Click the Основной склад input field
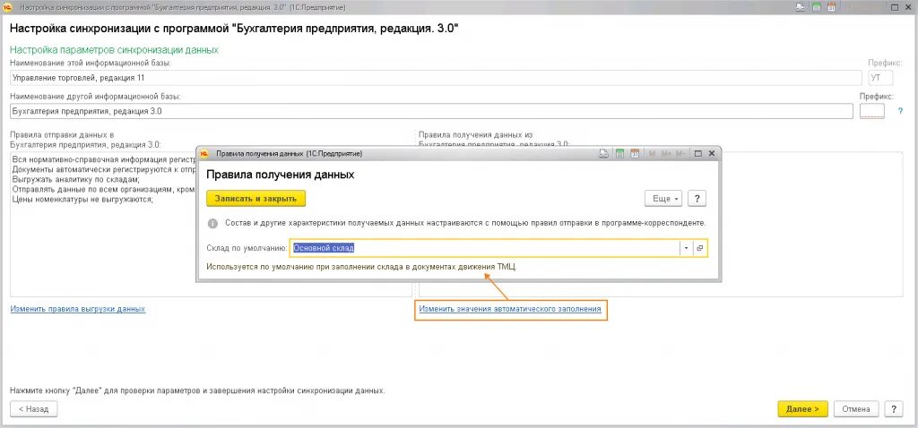 tap(485, 248)
